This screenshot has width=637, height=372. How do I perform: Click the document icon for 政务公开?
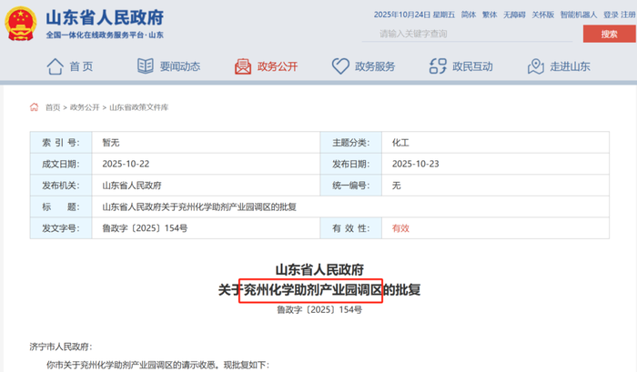coord(243,66)
